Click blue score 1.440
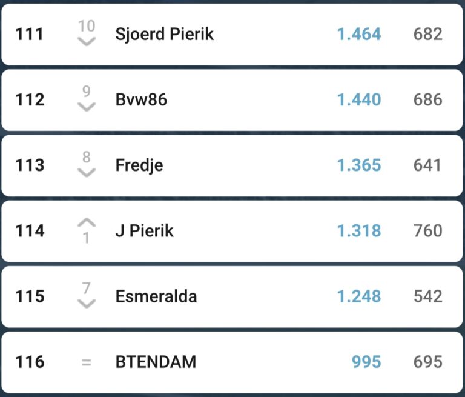This screenshot has height=397, width=465. (x=359, y=99)
